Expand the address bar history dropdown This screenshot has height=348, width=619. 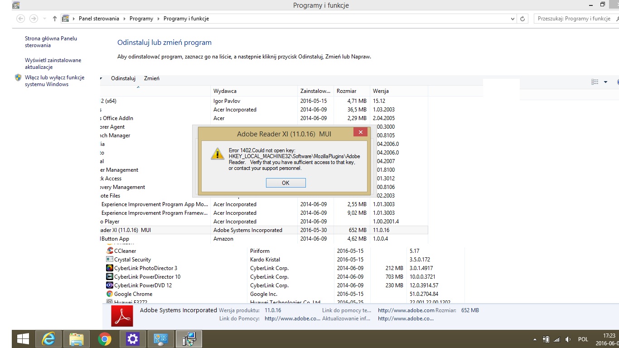pyautogui.click(x=513, y=19)
